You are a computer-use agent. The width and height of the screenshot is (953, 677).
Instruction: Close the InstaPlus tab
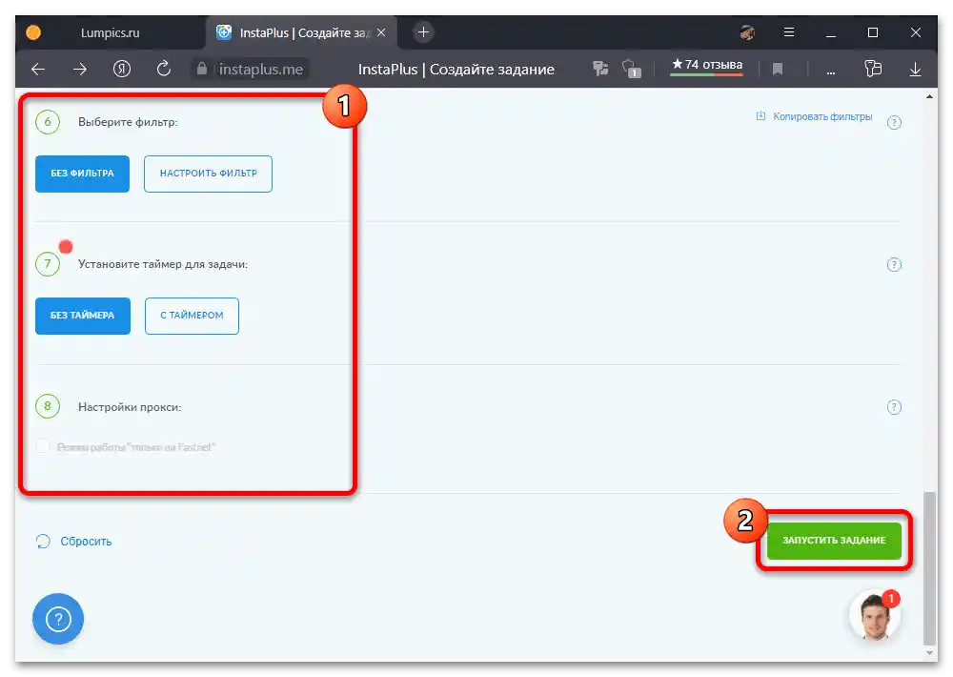pos(381,32)
